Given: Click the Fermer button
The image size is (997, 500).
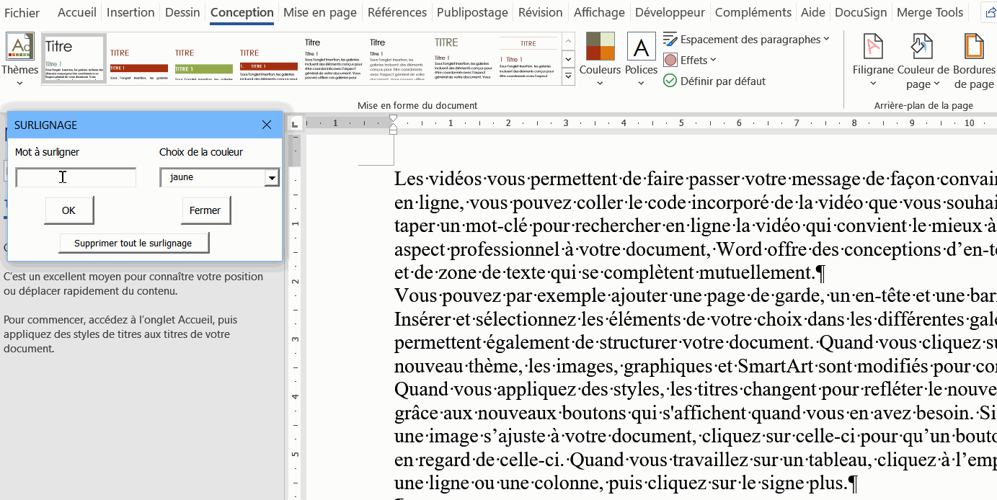Looking at the screenshot, I should (205, 210).
